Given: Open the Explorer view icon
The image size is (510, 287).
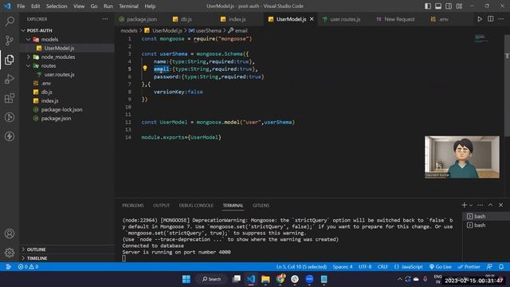Looking at the screenshot, I should (10, 60).
